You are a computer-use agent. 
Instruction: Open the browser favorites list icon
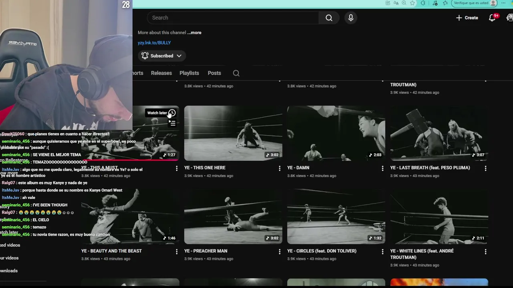445,3
